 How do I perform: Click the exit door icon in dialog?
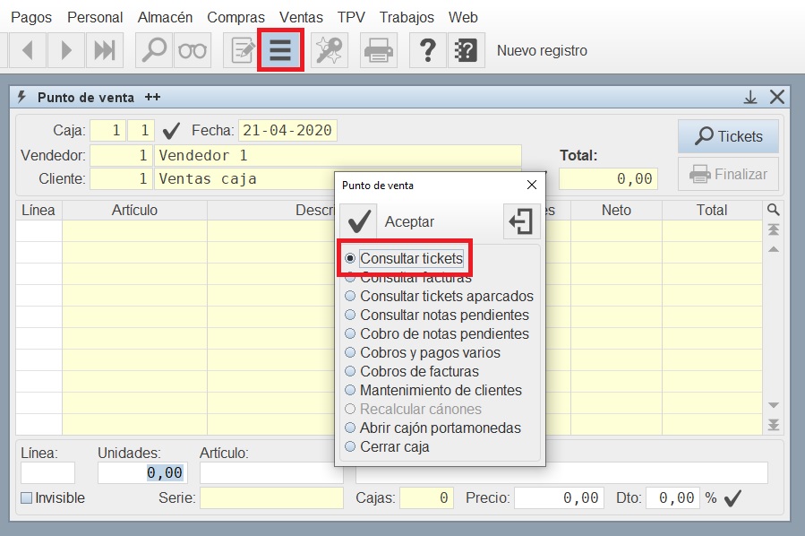[x=520, y=221]
